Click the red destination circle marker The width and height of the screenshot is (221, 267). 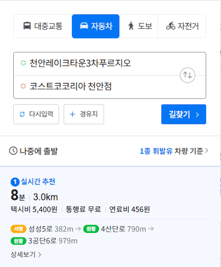(23, 86)
